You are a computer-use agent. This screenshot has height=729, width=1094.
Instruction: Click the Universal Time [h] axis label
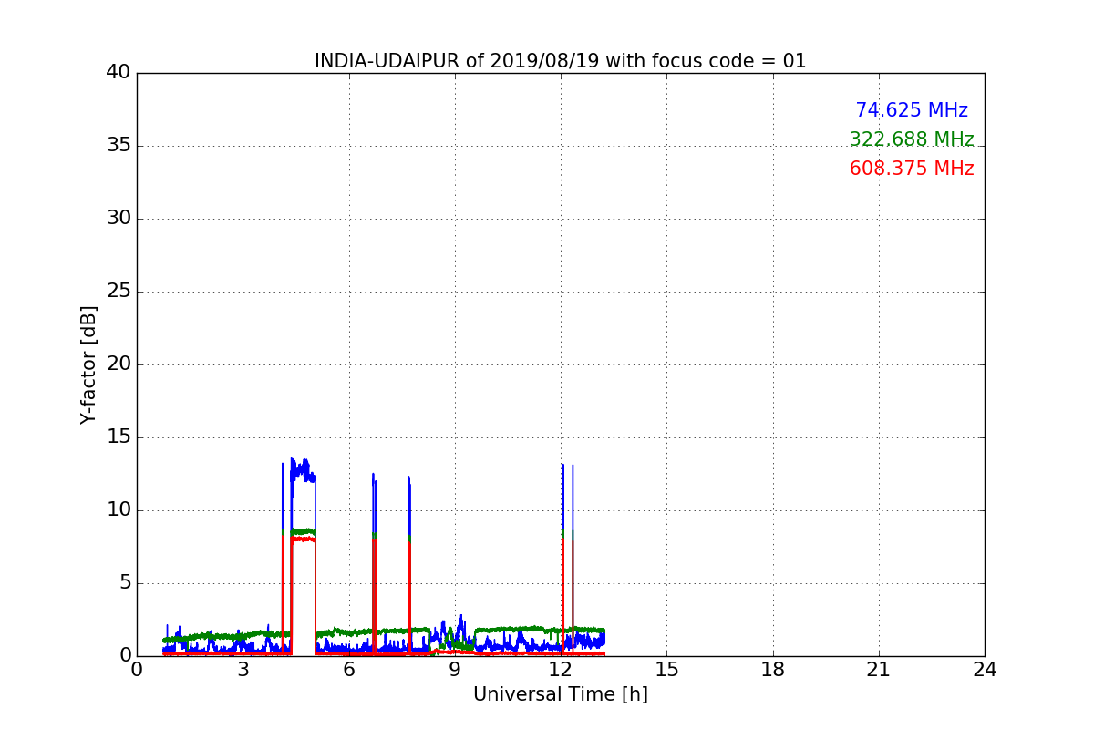coord(560,694)
